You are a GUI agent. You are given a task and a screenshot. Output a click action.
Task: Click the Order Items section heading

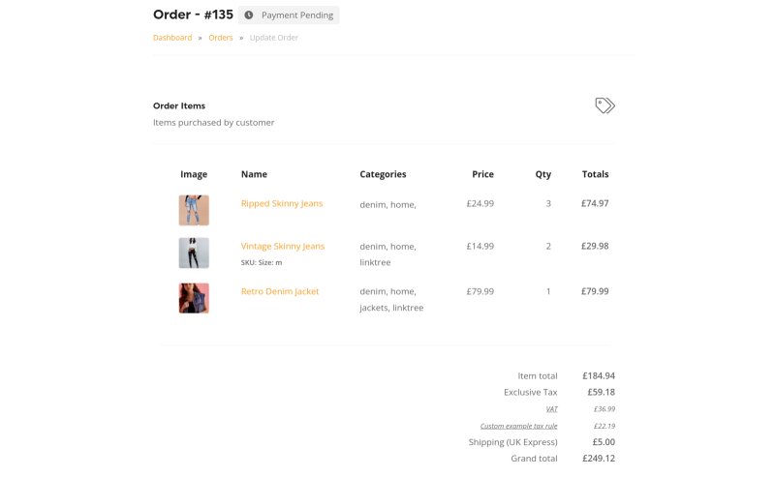[x=179, y=105]
